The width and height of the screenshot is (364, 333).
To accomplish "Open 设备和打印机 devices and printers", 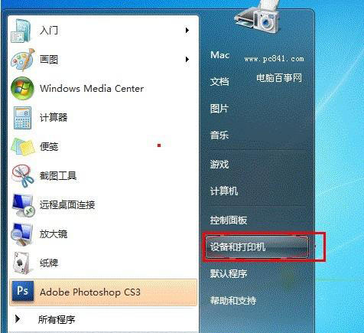I will coord(257,247).
